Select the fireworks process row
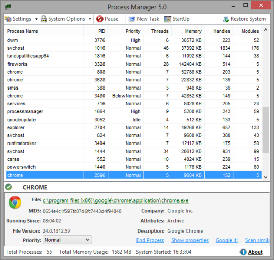 133,64
